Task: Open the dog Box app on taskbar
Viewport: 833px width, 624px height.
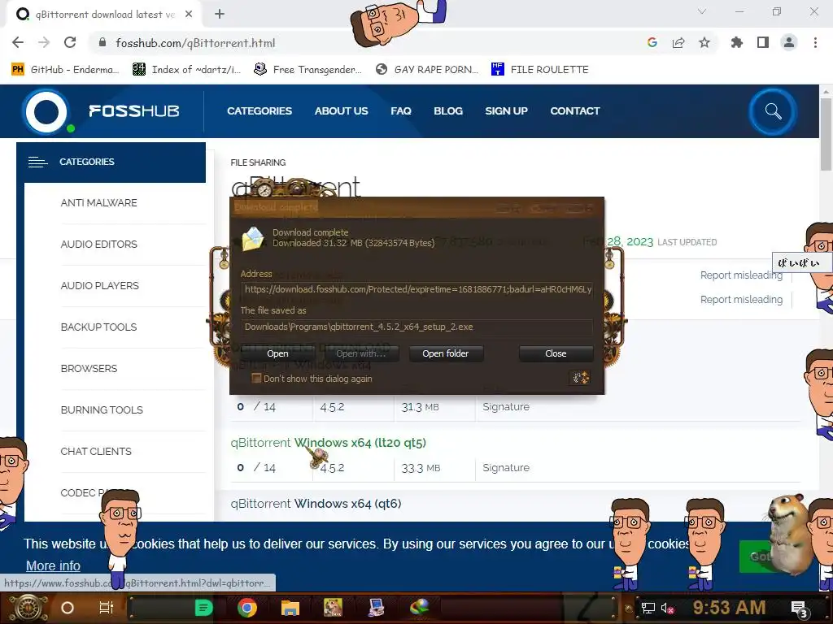Action: (x=333, y=608)
